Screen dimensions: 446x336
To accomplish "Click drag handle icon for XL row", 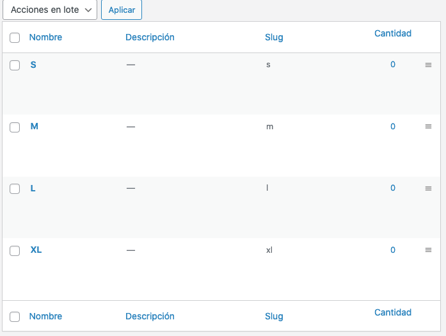I will (x=428, y=250).
